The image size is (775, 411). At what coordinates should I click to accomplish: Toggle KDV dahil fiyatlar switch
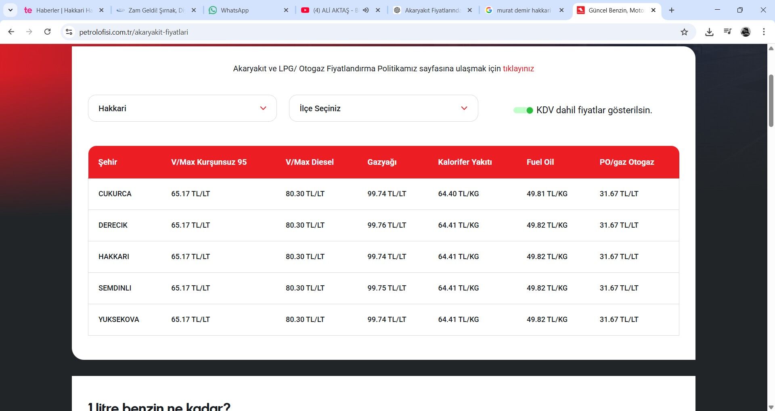523,110
